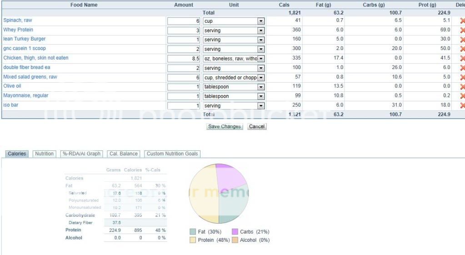Delete the iso bar entry
The width and height of the screenshot is (465, 255).
click(x=462, y=105)
